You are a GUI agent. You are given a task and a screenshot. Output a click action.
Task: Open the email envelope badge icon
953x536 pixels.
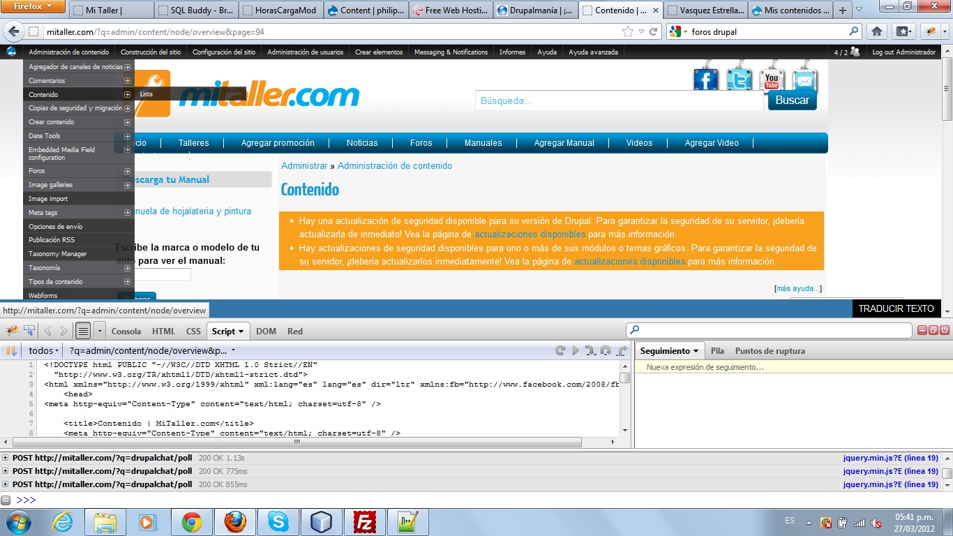[x=804, y=78]
